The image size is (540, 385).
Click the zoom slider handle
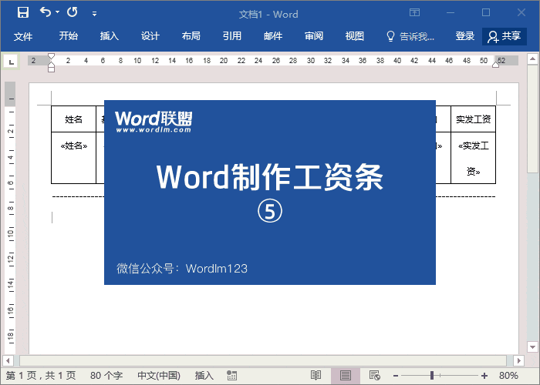coord(432,376)
